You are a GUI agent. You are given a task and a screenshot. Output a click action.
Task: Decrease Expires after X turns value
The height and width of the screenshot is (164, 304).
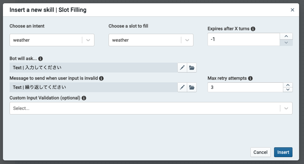click(286, 43)
